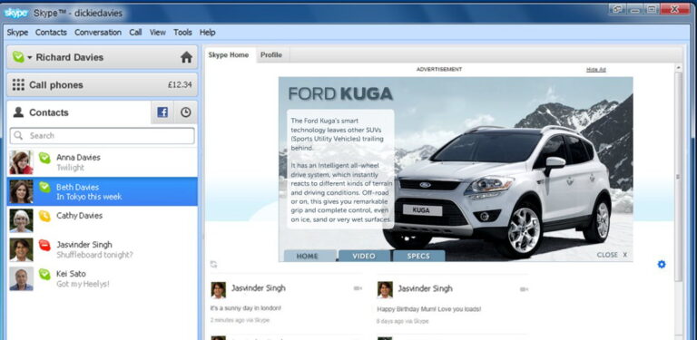Screen dimensions: 697x340
Task: Click Jasvinder avatar on sunny day post
Action: (x=218, y=290)
